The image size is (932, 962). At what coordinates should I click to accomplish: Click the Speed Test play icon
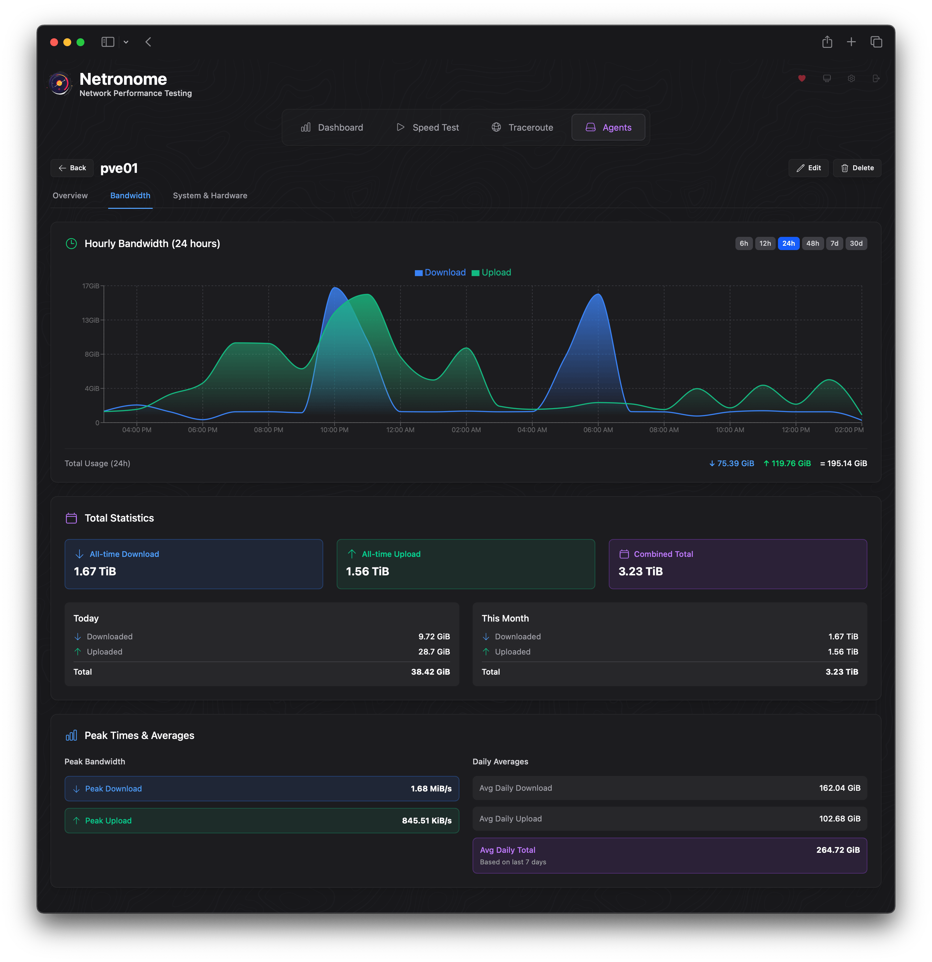(x=400, y=127)
